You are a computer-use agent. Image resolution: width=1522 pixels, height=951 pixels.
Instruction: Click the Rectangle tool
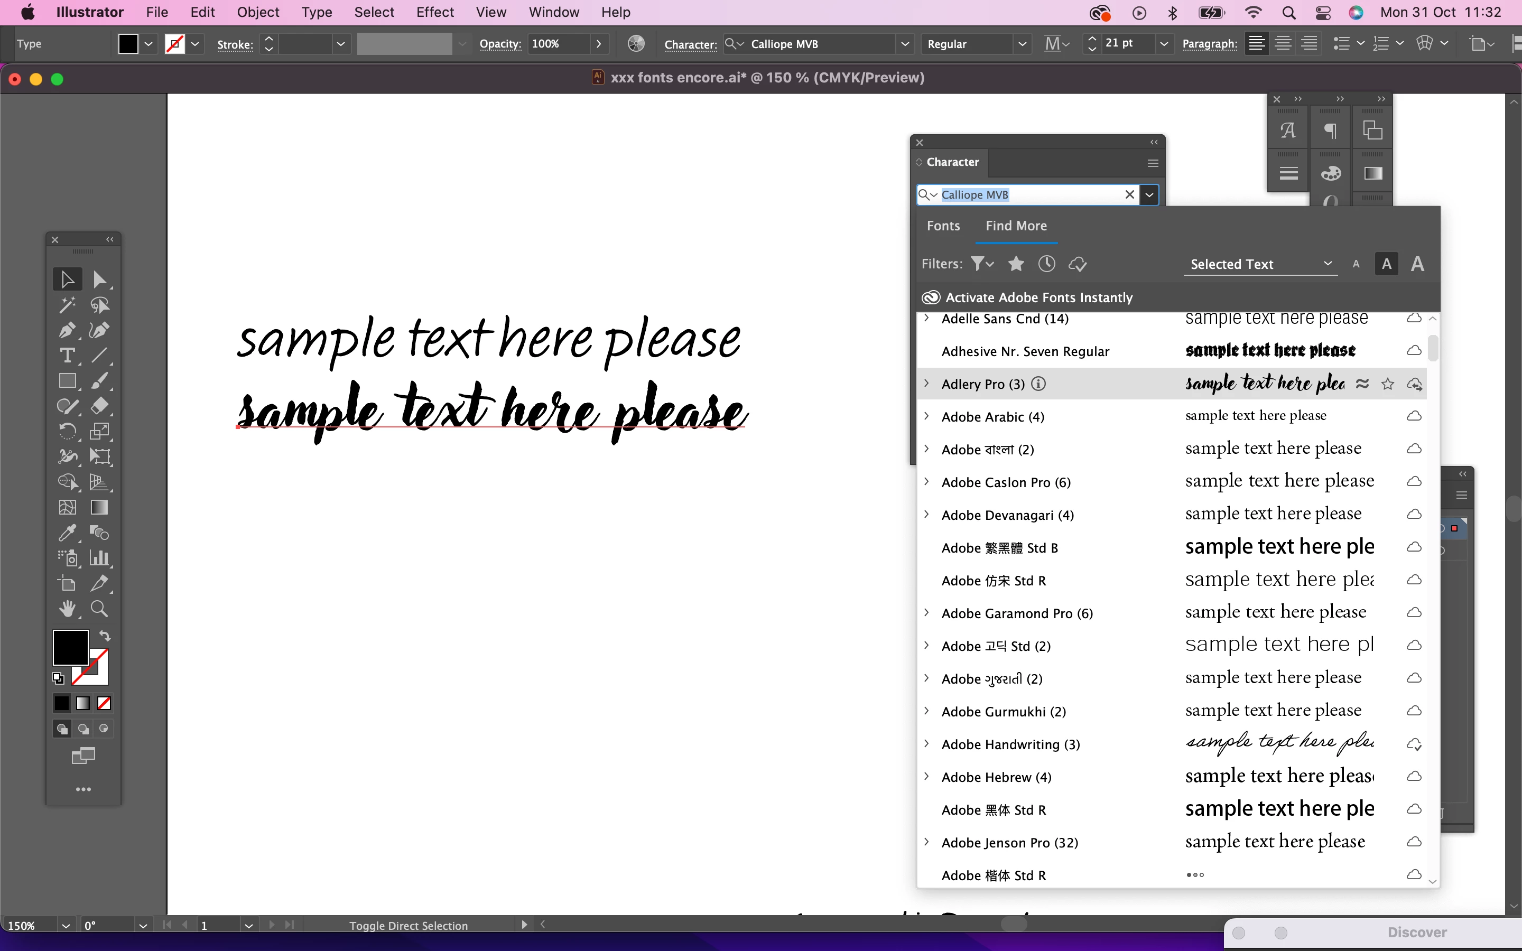pyautogui.click(x=67, y=380)
